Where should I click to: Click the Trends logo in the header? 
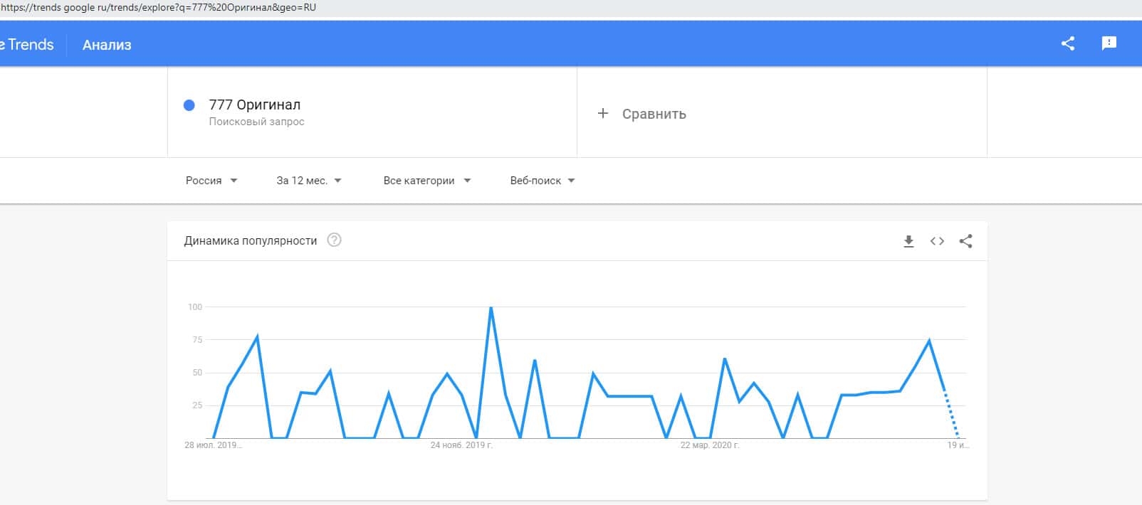[x=28, y=44]
